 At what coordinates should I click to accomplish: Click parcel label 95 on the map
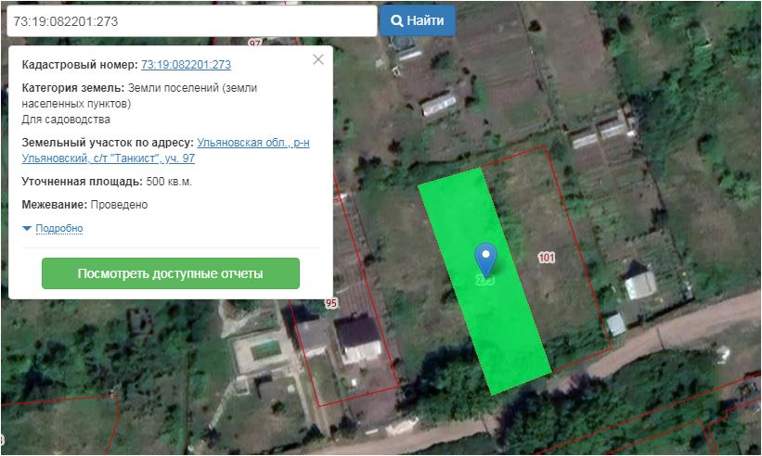tap(330, 303)
